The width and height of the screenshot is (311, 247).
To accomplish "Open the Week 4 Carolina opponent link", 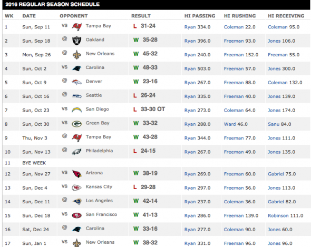I will 95,67.
